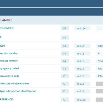103x103 pixels.
Task: Click the ORD value cell
Action: pos(99,46)
